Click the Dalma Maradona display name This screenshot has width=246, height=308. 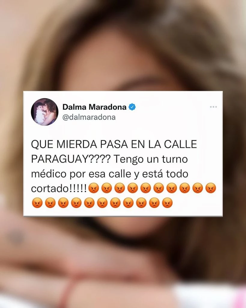point(94,107)
